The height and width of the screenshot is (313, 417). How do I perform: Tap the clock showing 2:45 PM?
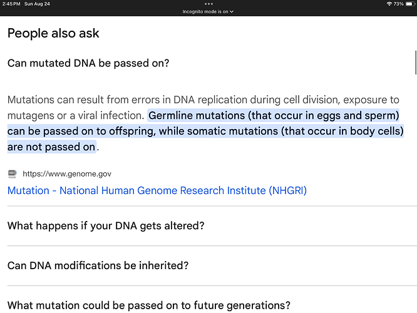(11, 4)
